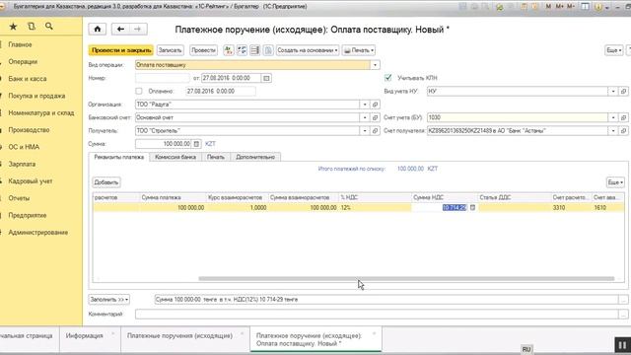Click the M- memory button in the title bar
The height and width of the screenshot is (355, 631).
tap(571, 7)
